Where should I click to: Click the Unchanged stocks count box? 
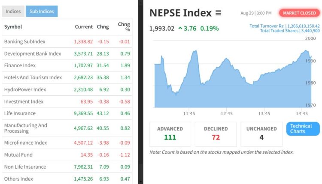(261, 134)
